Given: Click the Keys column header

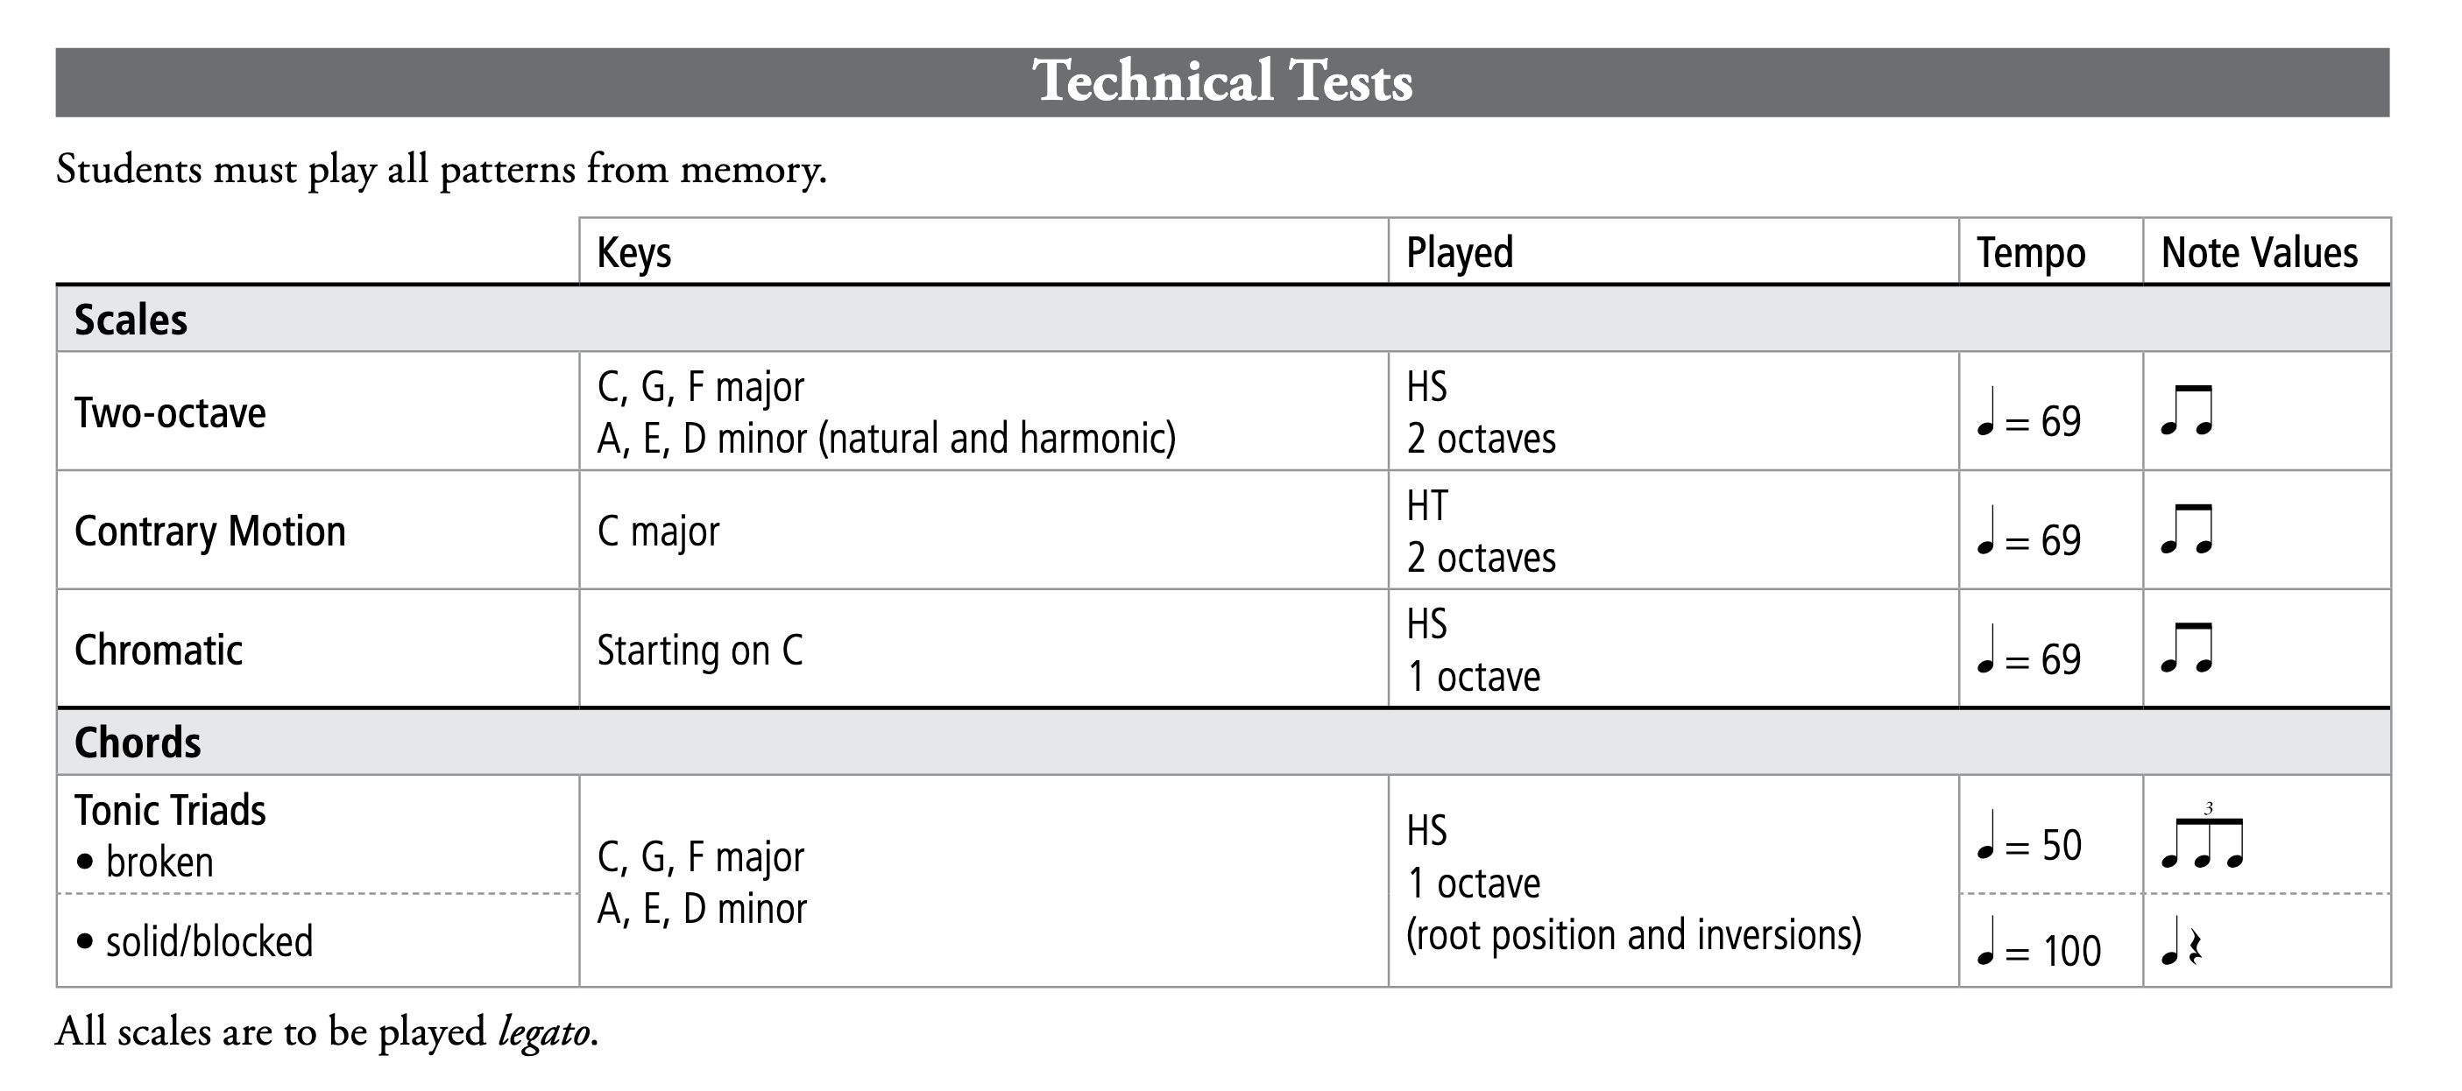Looking at the screenshot, I should [x=633, y=253].
